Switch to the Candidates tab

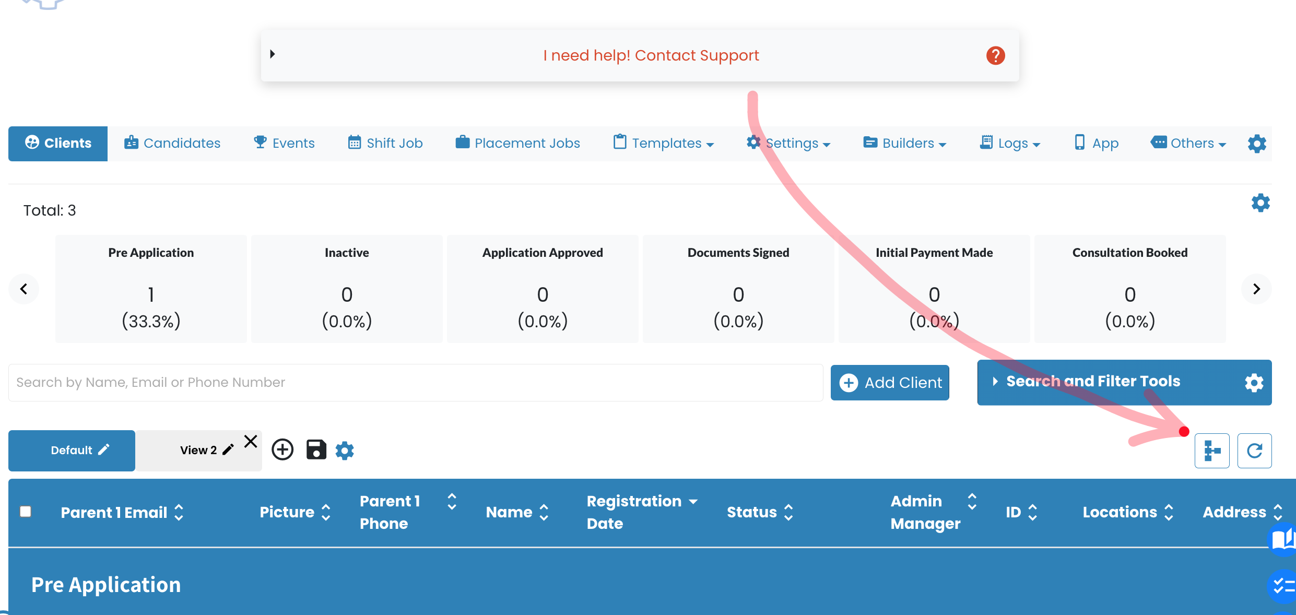click(172, 143)
